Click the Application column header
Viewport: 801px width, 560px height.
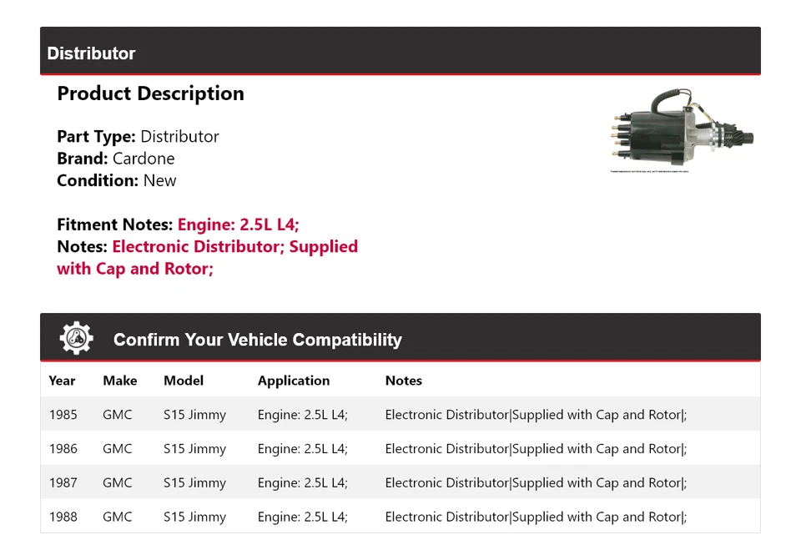(x=294, y=381)
